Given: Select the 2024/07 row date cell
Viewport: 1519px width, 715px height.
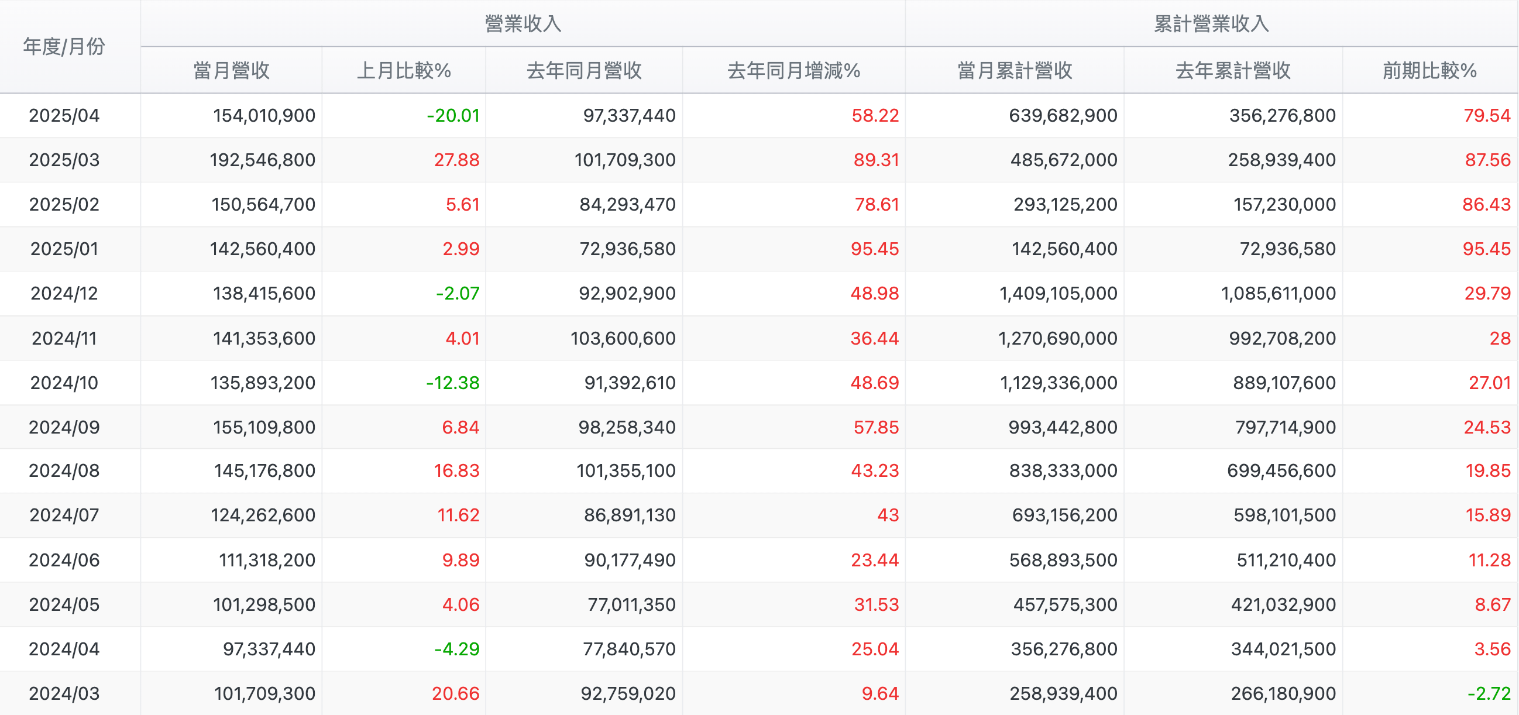Looking at the screenshot, I should pos(64,514).
